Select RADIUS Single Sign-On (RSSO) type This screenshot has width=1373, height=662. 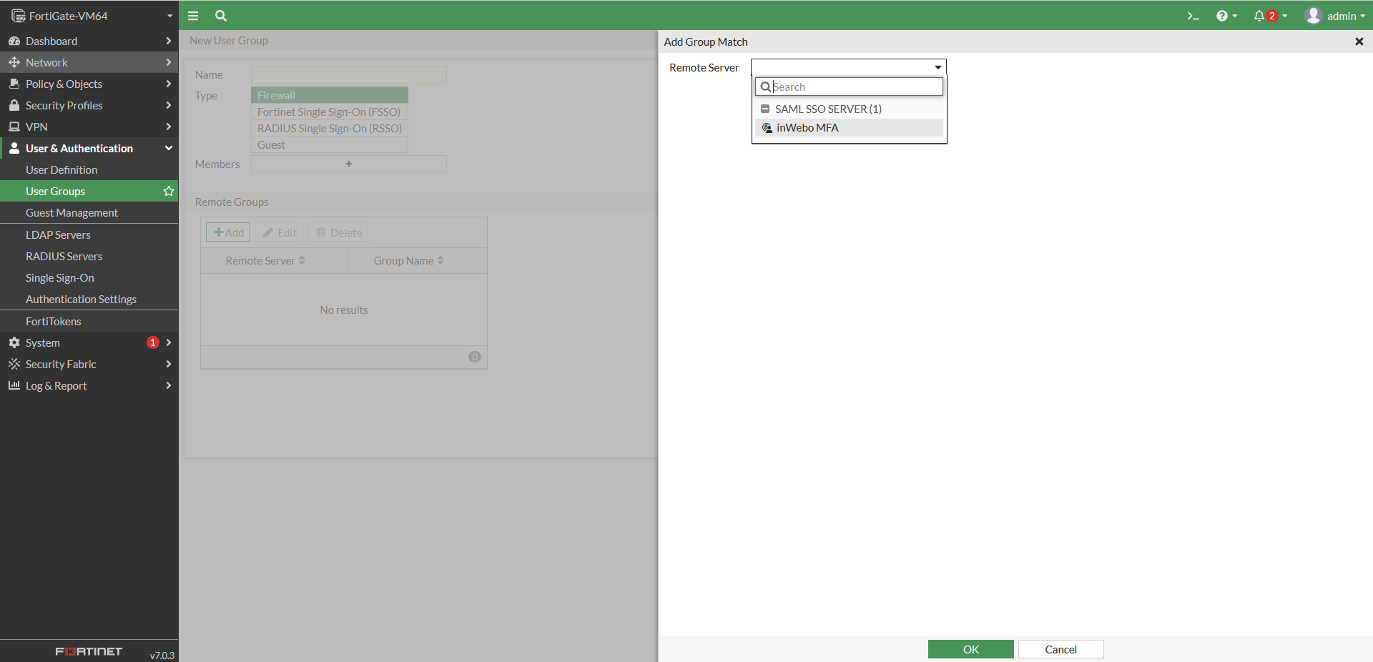coord(328,129)
